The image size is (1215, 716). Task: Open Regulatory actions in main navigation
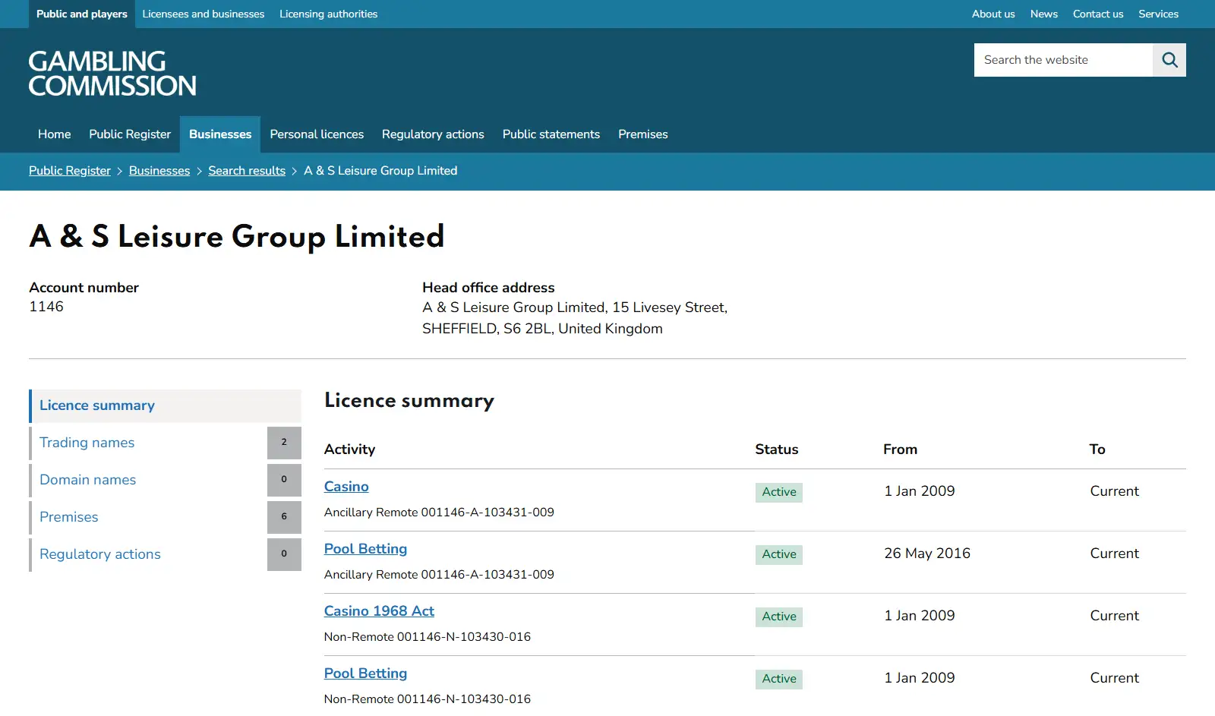tap(433, 134)
